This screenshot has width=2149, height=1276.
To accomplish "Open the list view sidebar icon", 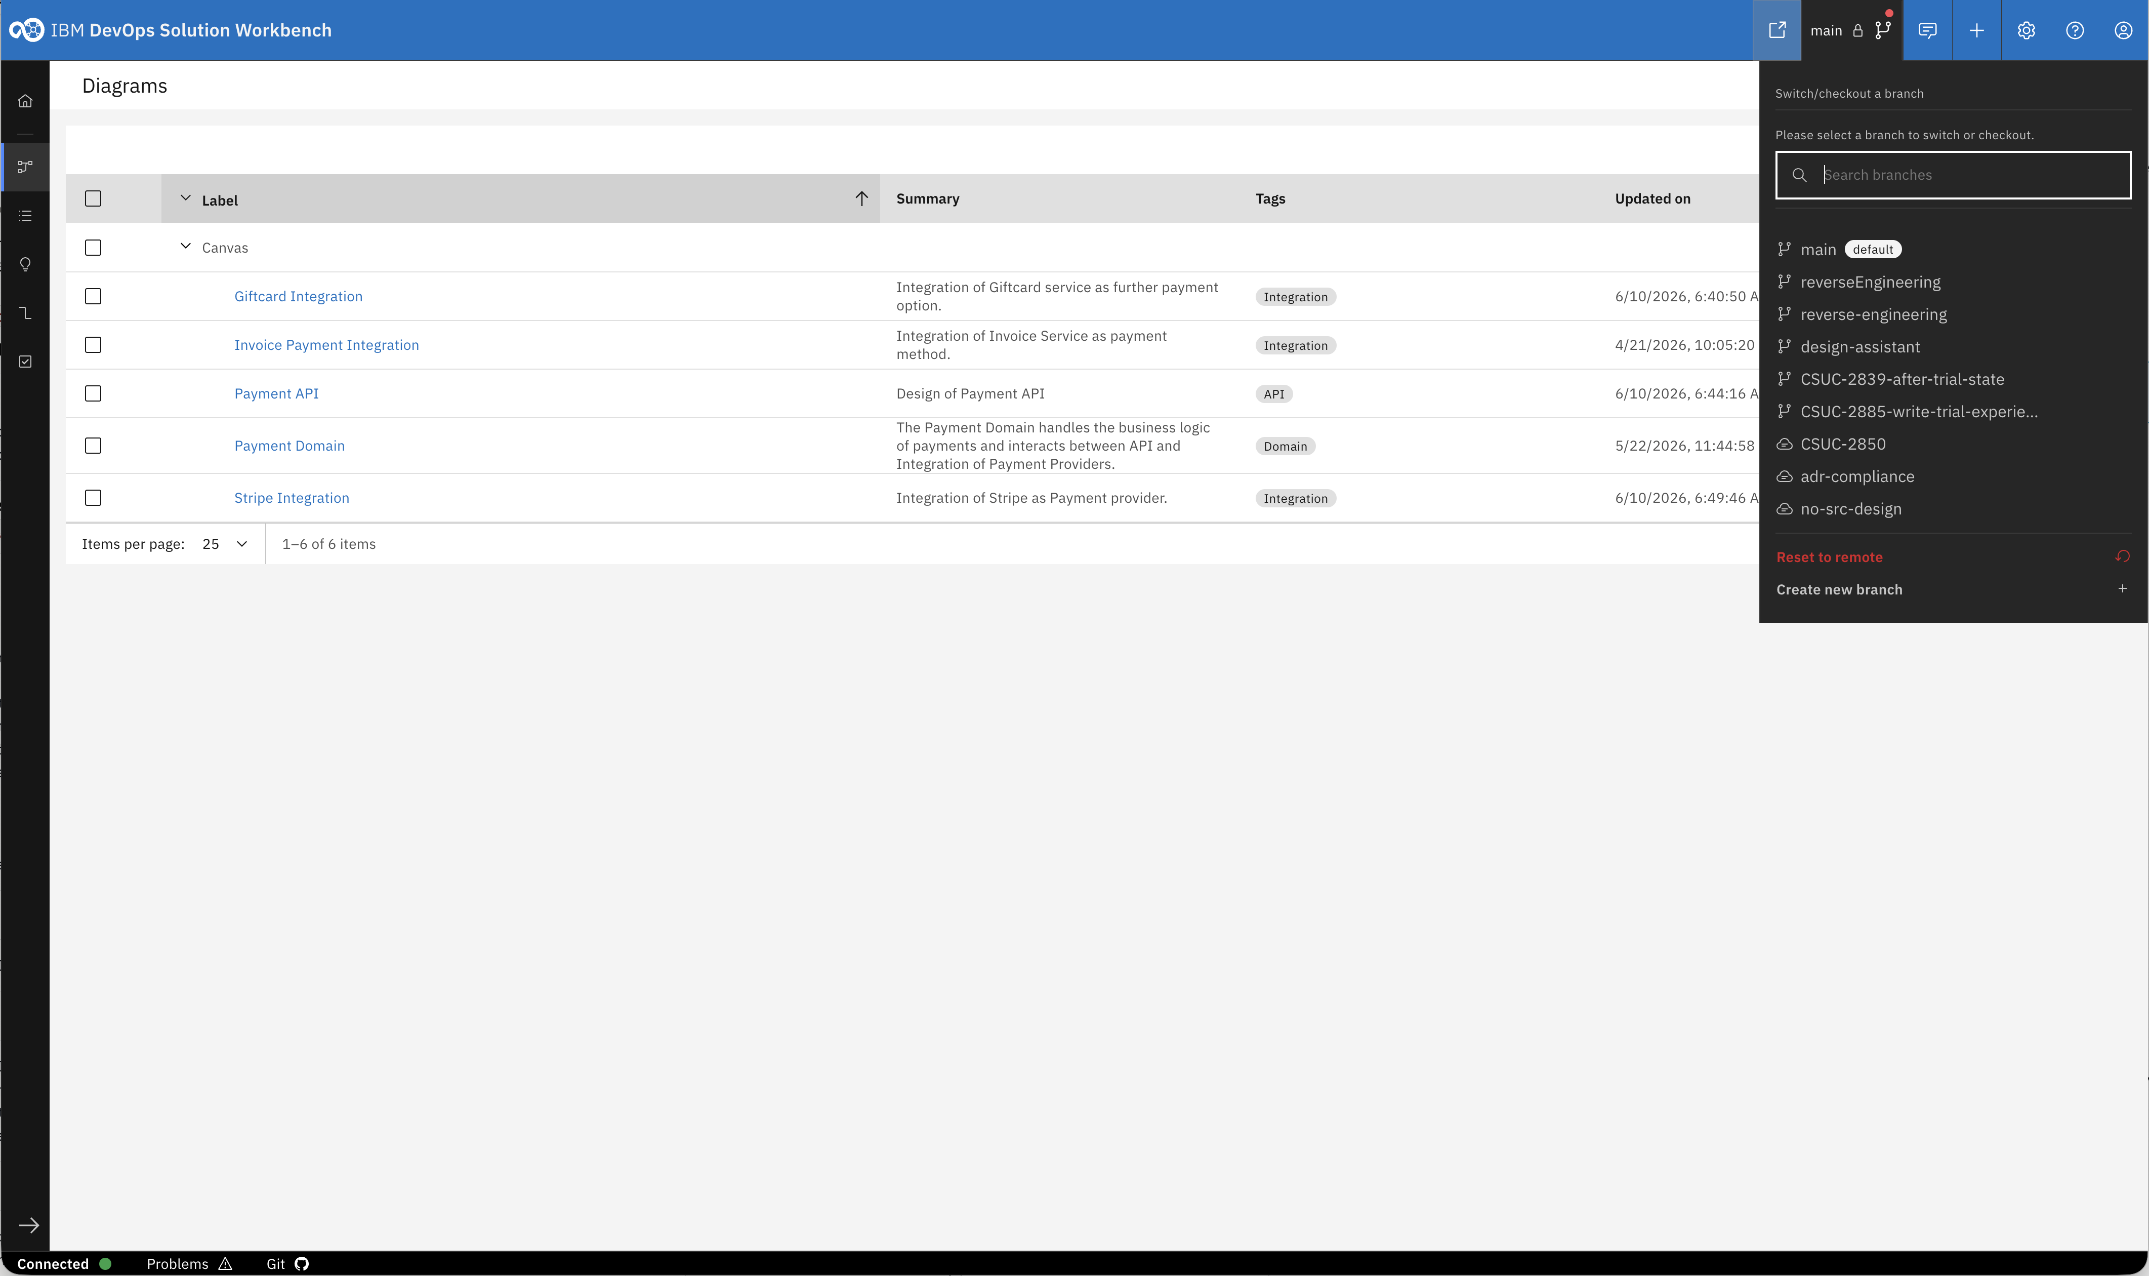I will click(25, 216).
